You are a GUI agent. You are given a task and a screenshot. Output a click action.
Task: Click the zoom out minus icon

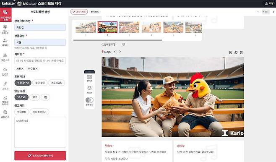[x=258, y=12]
